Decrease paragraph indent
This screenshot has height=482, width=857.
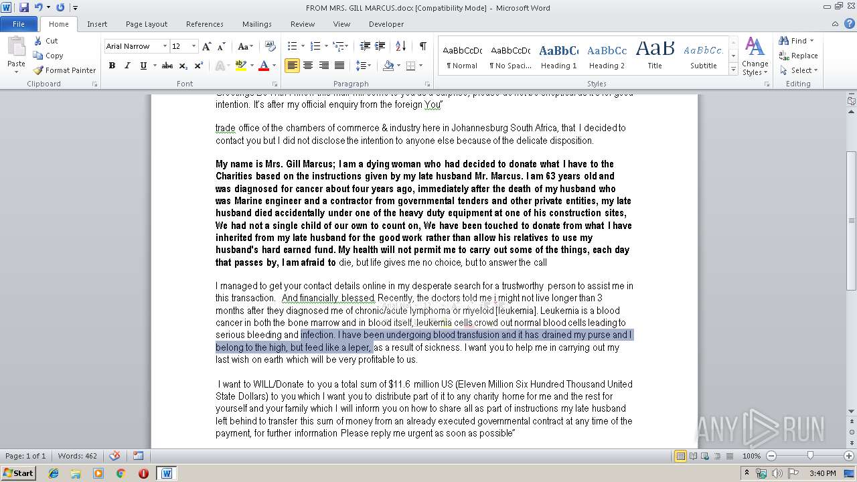pyautogui.click(x=365, y=46)
